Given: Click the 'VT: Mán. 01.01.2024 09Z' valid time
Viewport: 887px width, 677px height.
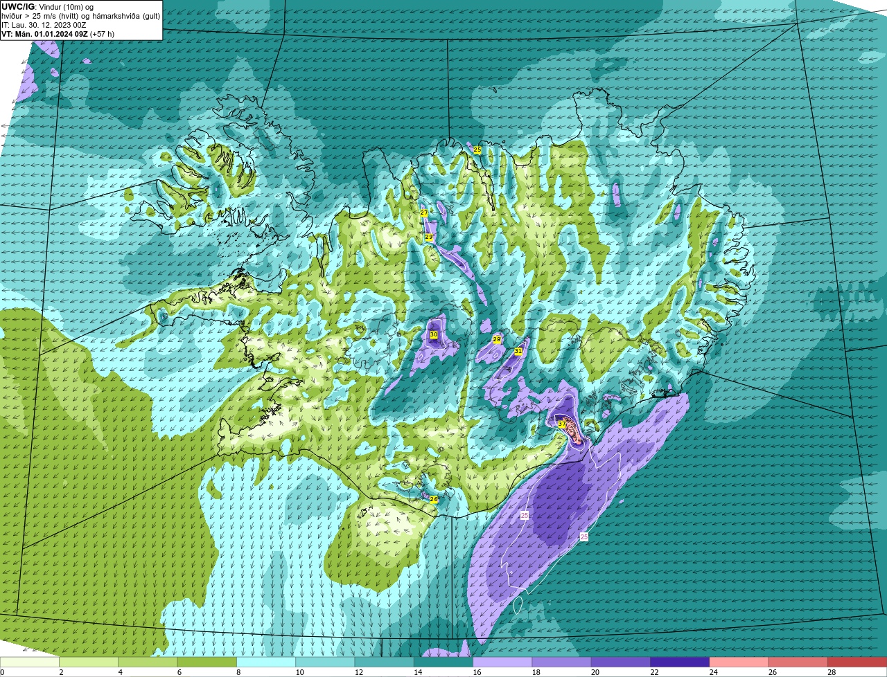Looking at the screenshot, I should pos(44,34).
